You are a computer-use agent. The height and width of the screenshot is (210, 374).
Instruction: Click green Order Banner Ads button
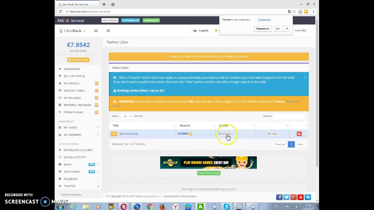coord(209,173)
